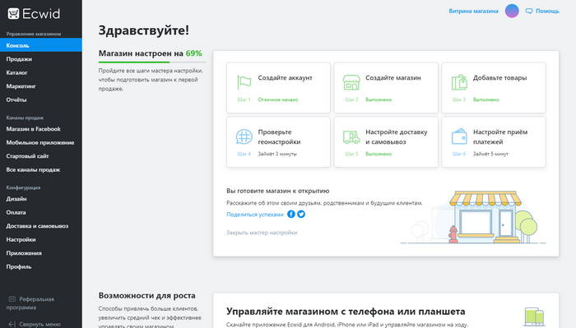This screenshot has height=328, width=576.
Task: Open the Проверьте геонастройки step card
Action: tap(278, 142)
